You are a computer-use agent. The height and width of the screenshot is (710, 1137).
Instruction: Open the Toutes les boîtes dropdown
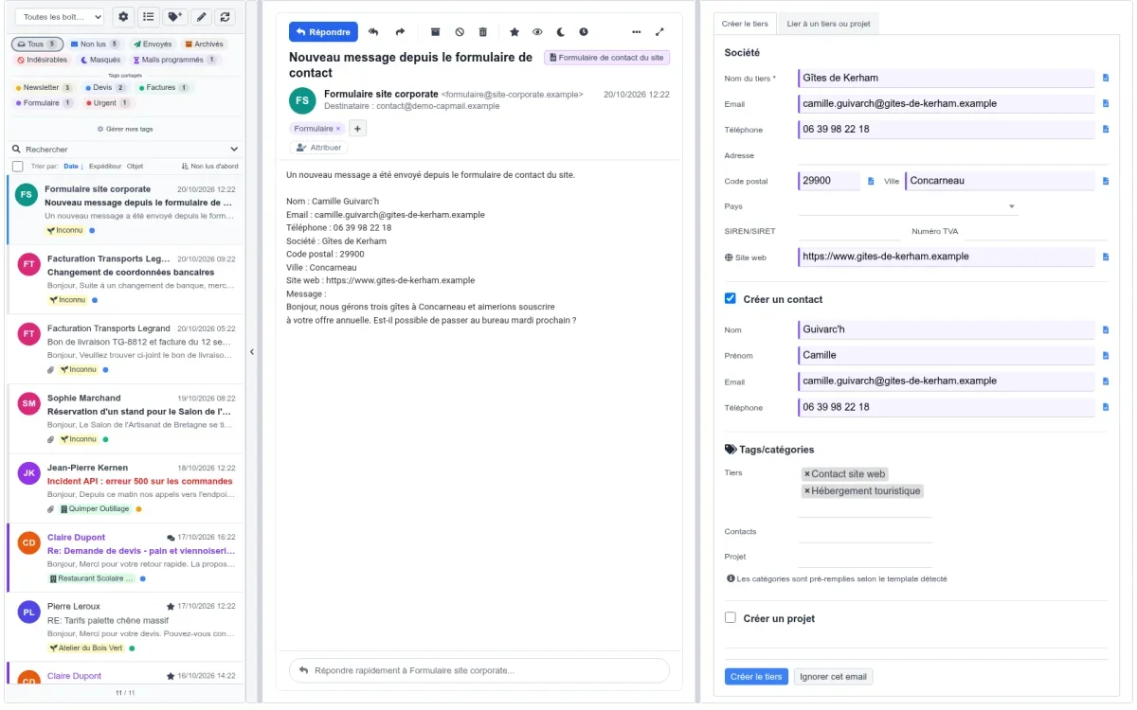(60, 17)
